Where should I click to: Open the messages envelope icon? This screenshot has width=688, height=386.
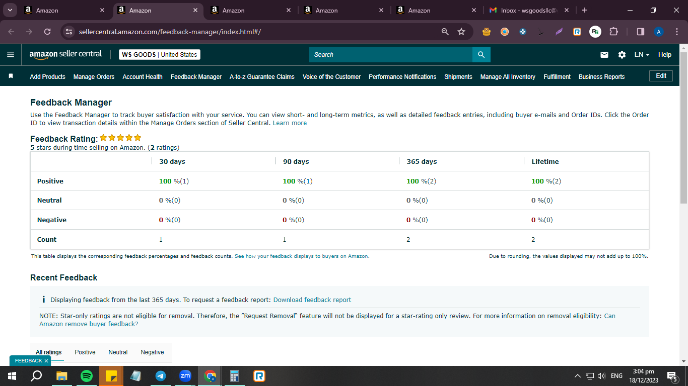click(x=604, y=55)
